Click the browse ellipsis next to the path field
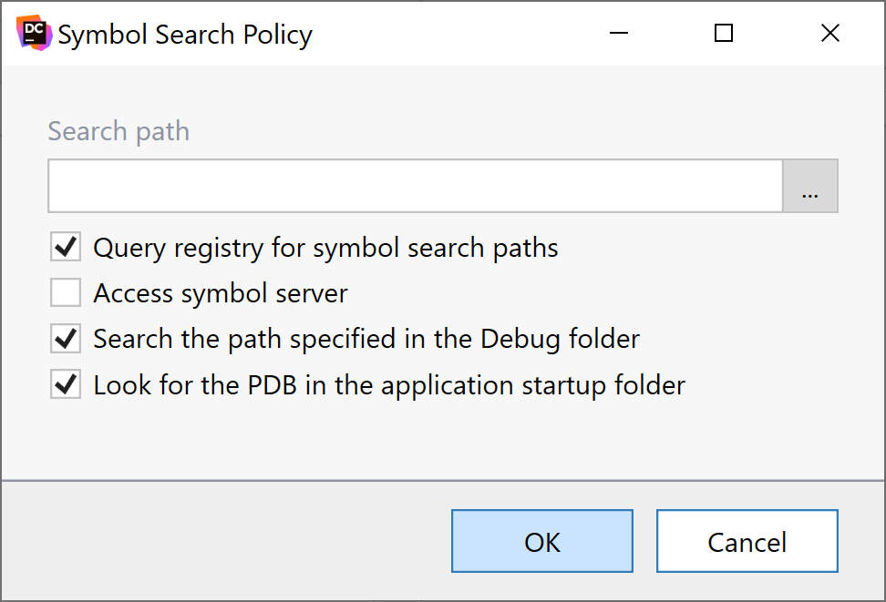Image resolution: width=886 pixels, height=602 pixels. coord(810,185)
